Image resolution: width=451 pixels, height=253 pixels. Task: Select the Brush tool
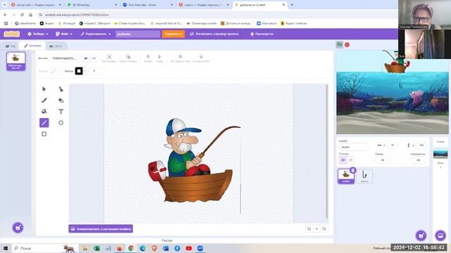point(44,100)
